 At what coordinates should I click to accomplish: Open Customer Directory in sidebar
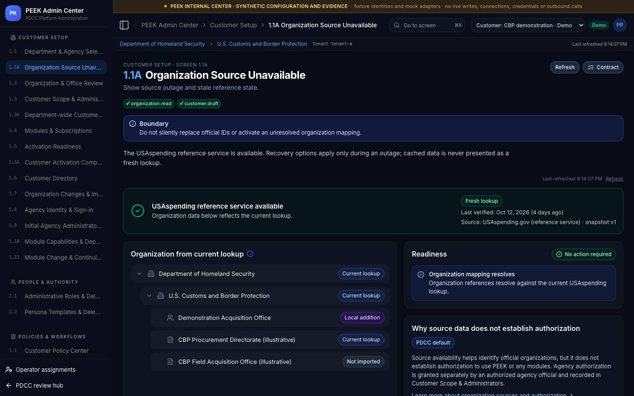(56, 178)
